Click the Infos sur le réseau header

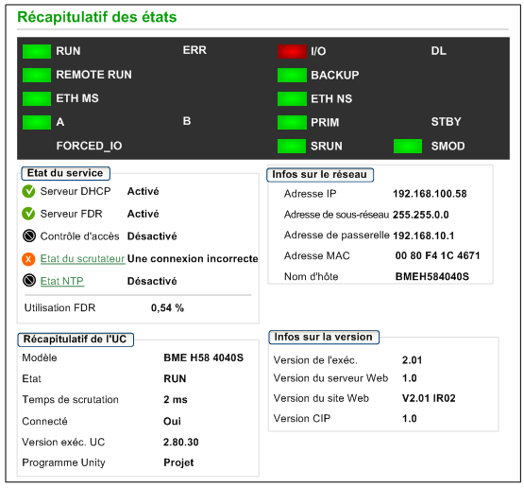click(320, 174)
